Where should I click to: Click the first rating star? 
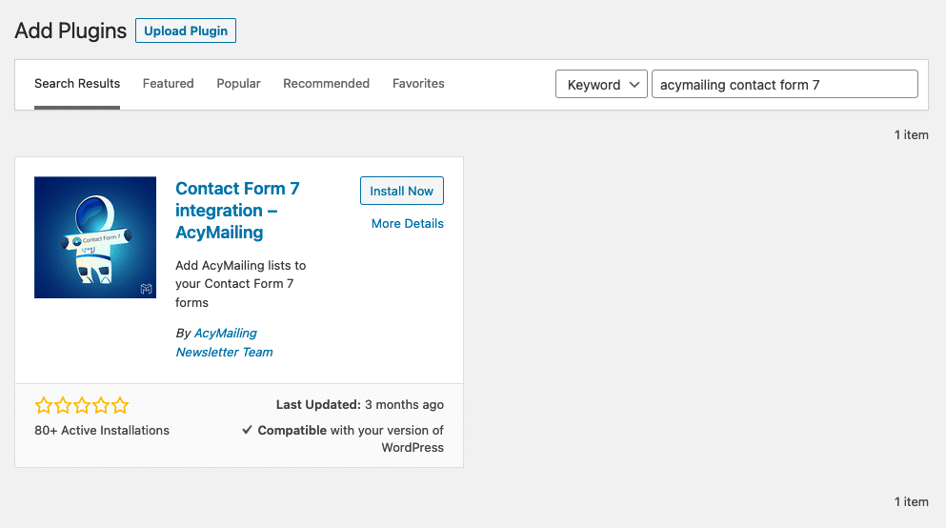tap(44, 405)
